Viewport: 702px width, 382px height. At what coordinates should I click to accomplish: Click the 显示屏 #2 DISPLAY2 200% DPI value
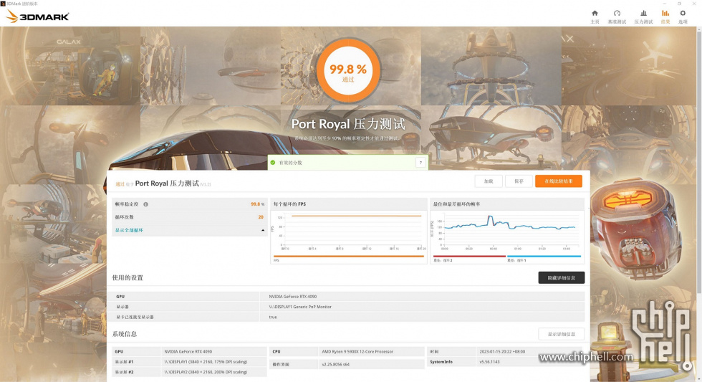click(206, 372)
